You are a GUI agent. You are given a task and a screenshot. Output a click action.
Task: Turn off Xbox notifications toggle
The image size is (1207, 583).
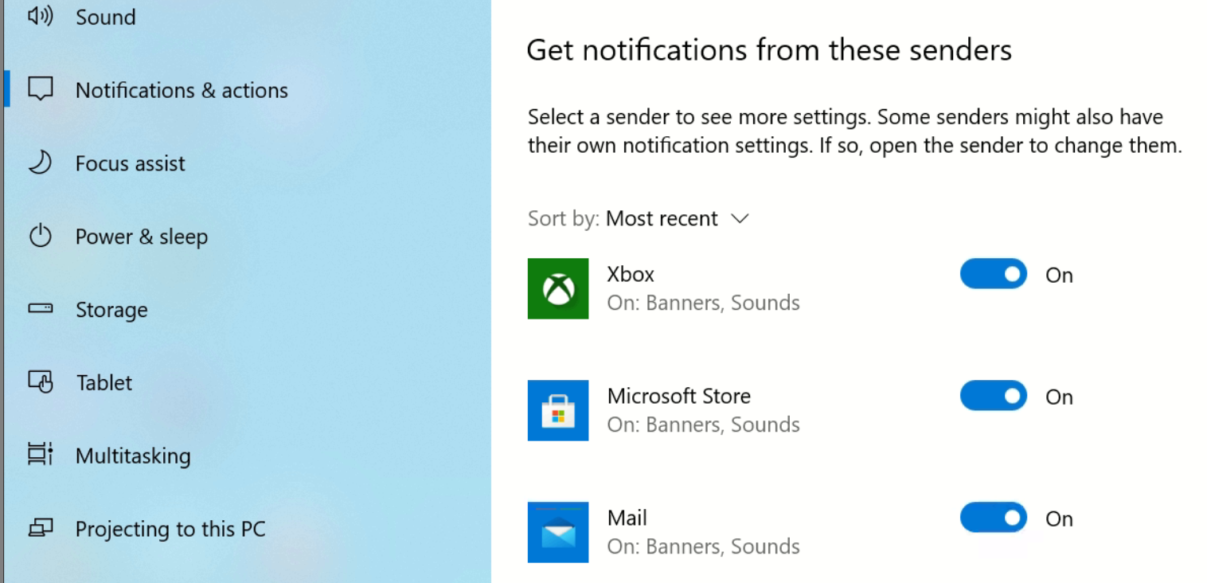(993, 275)
